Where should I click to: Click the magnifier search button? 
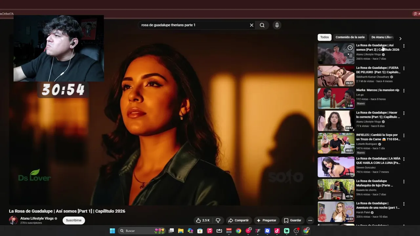pos(262,25)
